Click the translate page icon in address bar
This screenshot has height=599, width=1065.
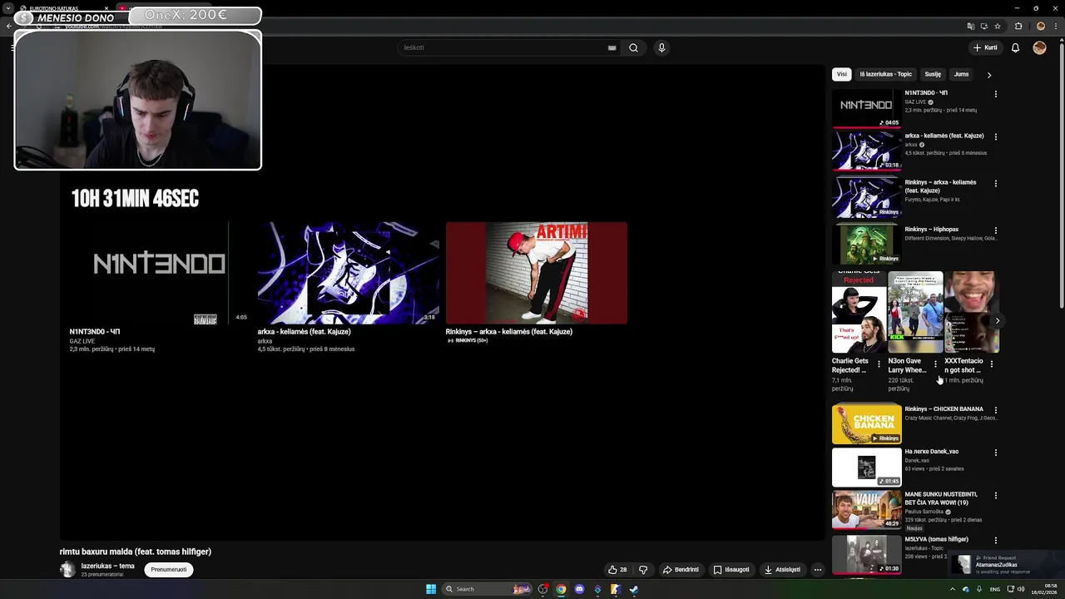(x=970, y=26)
